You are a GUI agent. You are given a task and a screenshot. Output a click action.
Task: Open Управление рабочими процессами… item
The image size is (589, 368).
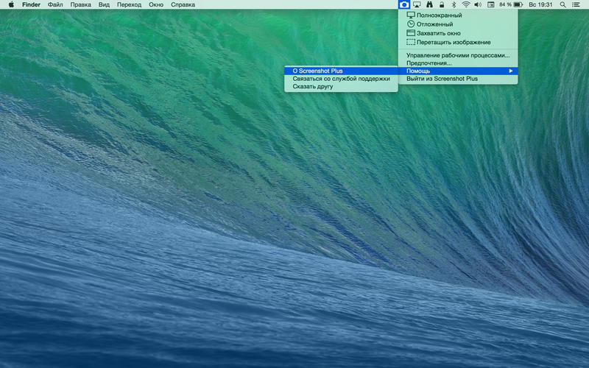pyautogui.click(x=458, y=55)
